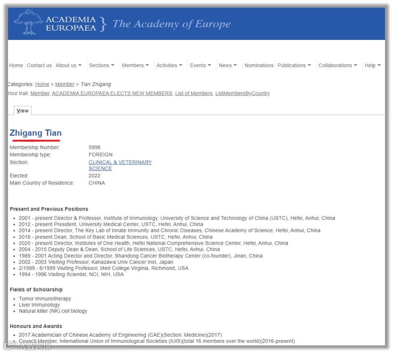The image size is (393, 353).
Task: Expand the Help dropdown menu
Action: point(373,65)
